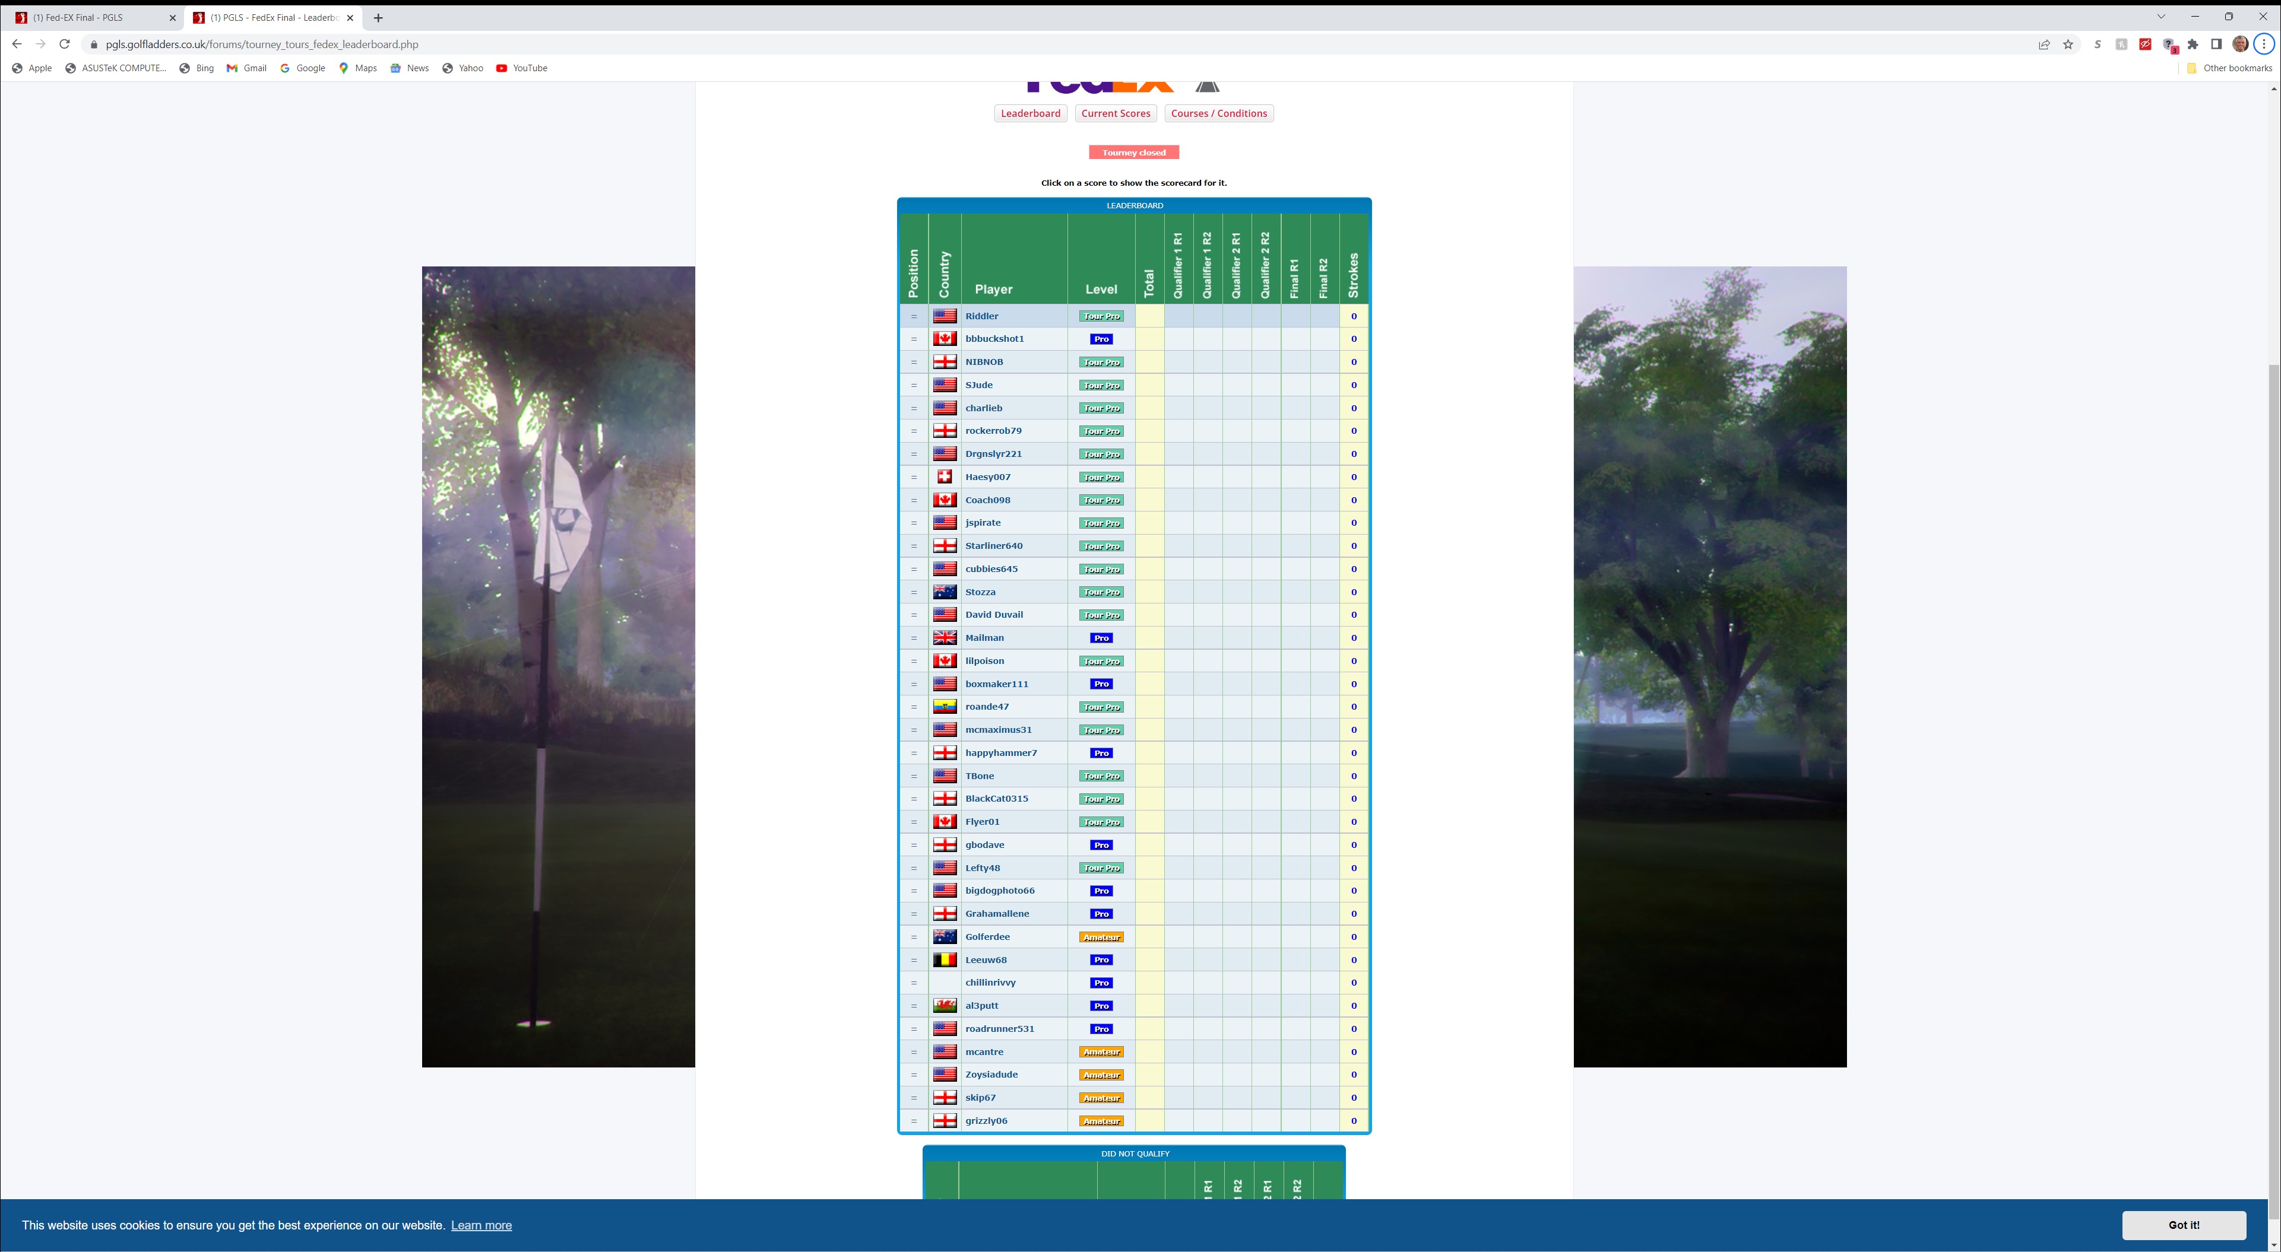
Task: Reload the page
Action: click(64, 45)
